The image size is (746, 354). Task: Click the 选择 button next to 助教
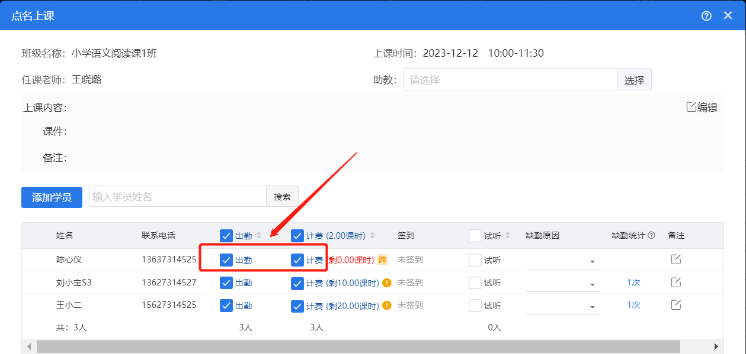tap(634, 79)
